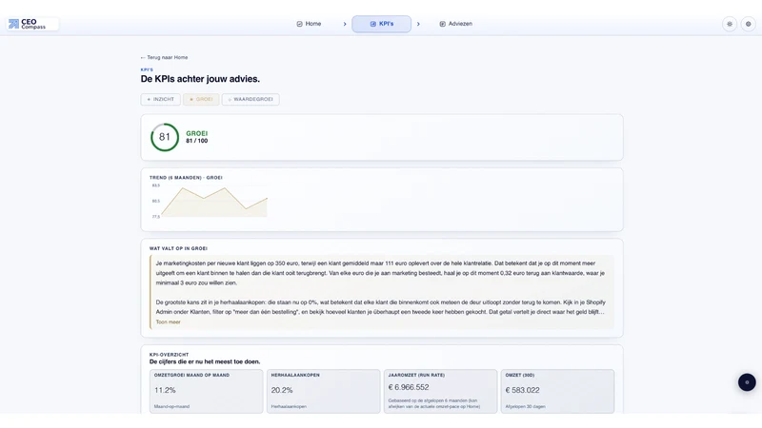The image size is (762, 428).
Task: Select the Waardegroei filter chip
Action: pos(251,99)
